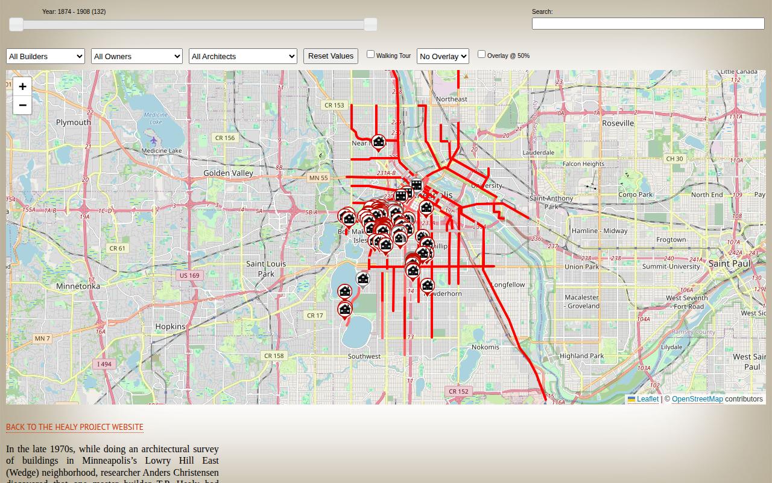This screenshot has height=483, width=772.
Task: Open the Leaflet flag icon in attribution
Action: point(631,399)
